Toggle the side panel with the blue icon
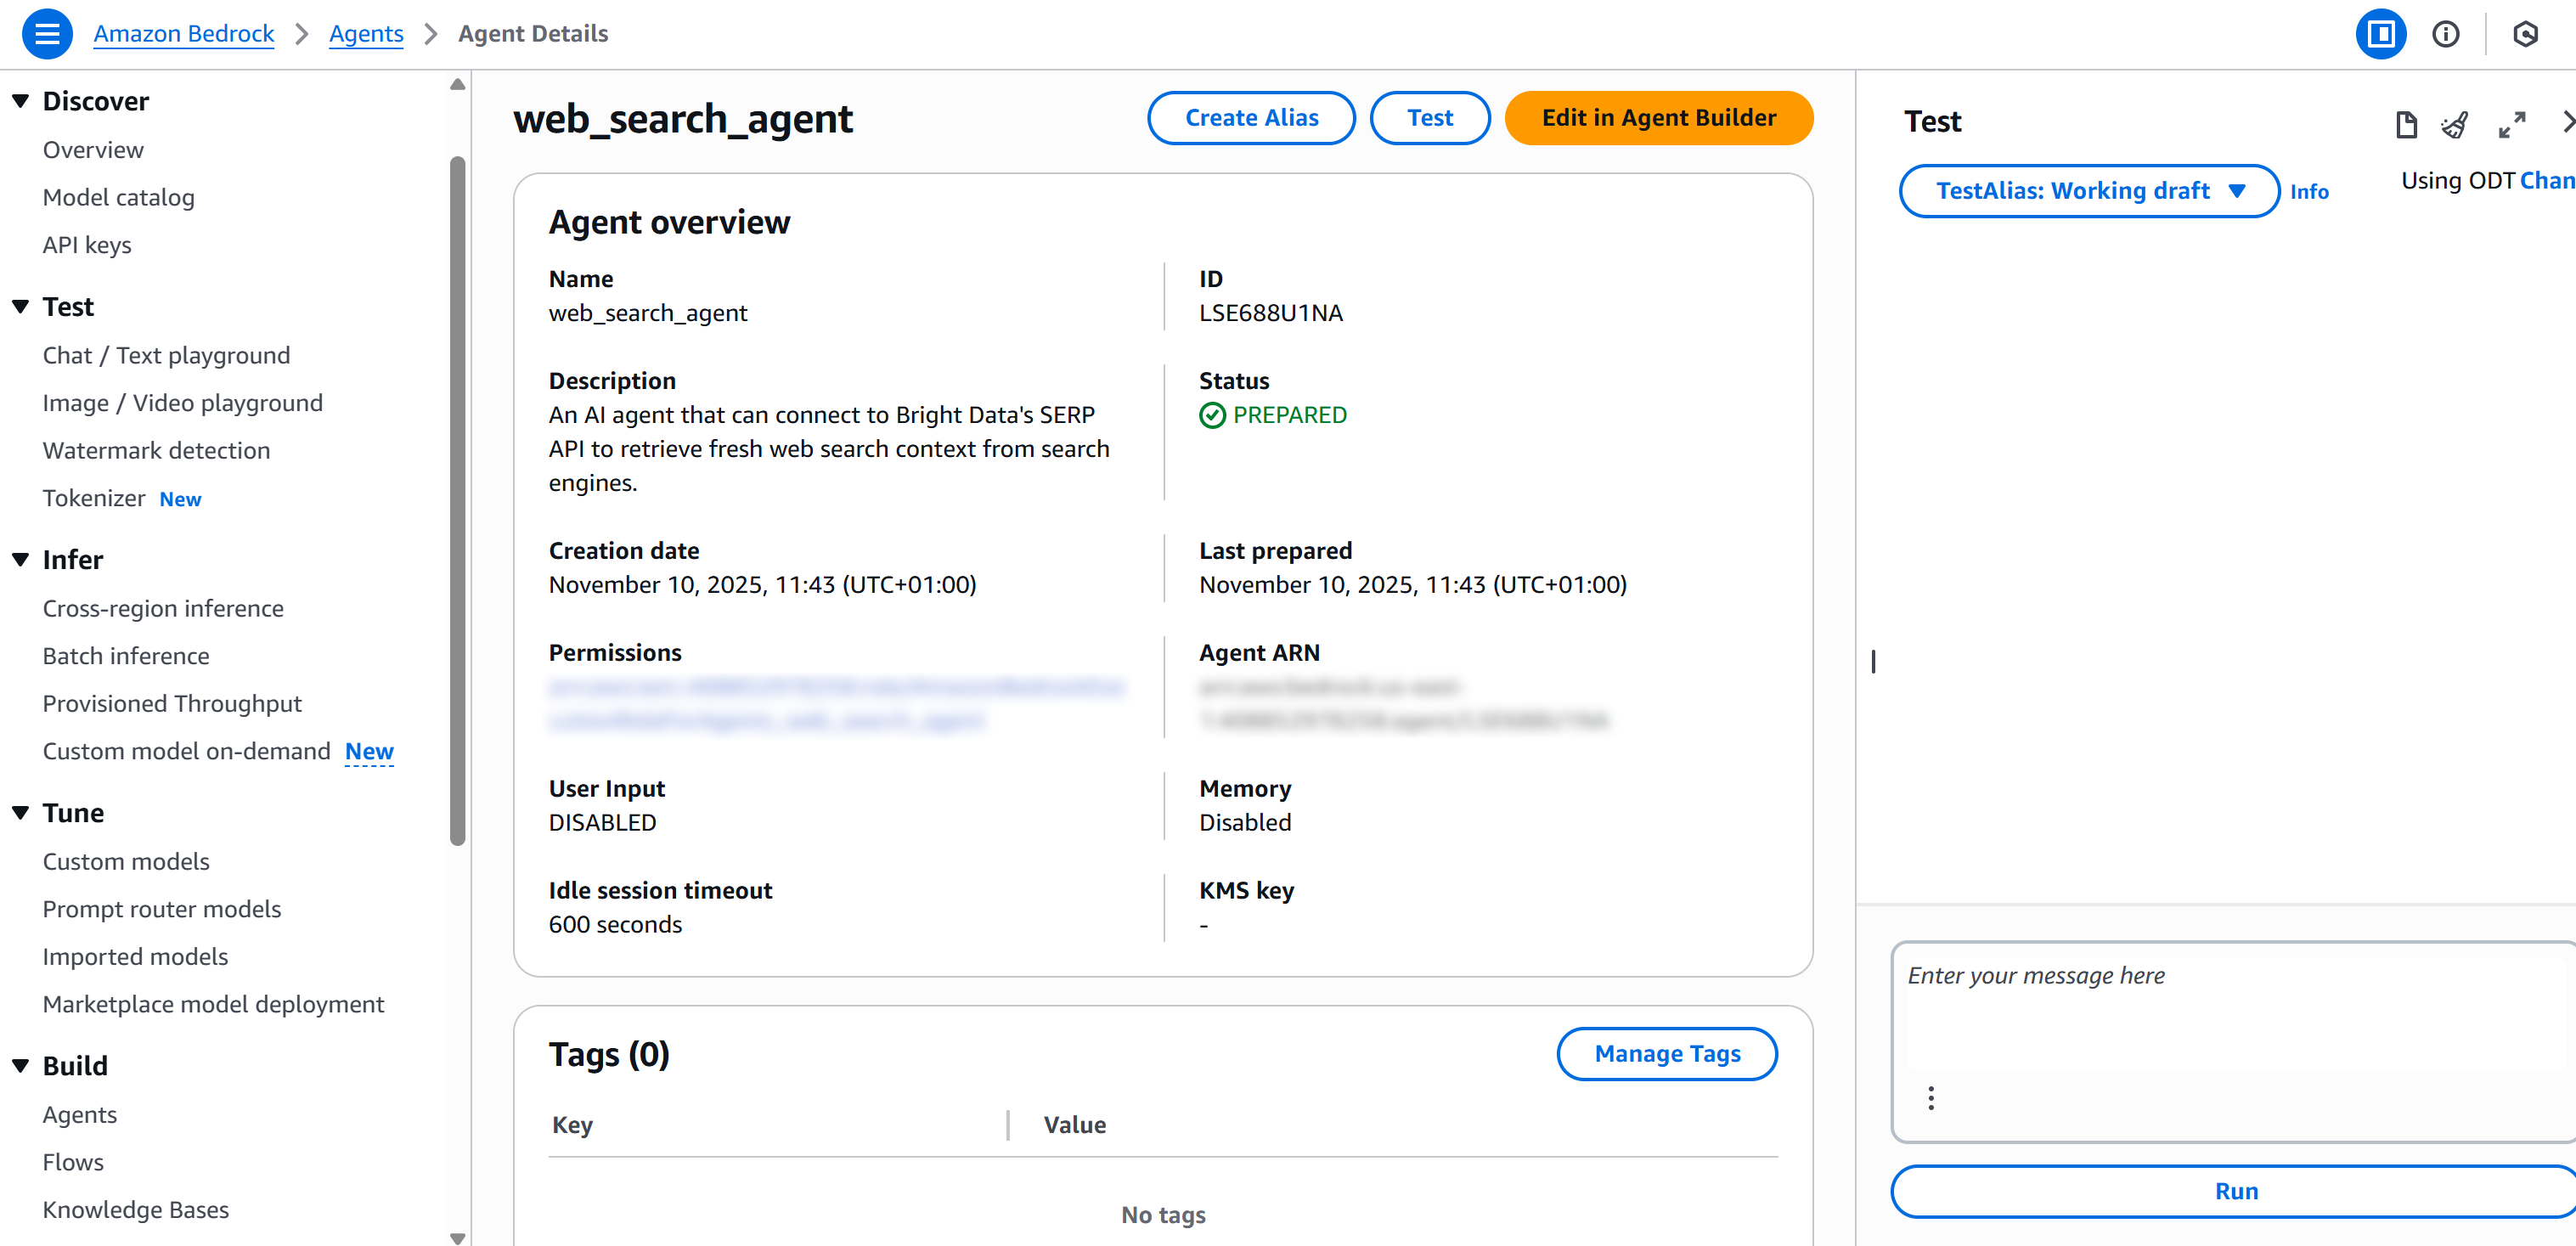Image resolution: width=2576 pixels, height=1246 pixels. (2381, 33)
